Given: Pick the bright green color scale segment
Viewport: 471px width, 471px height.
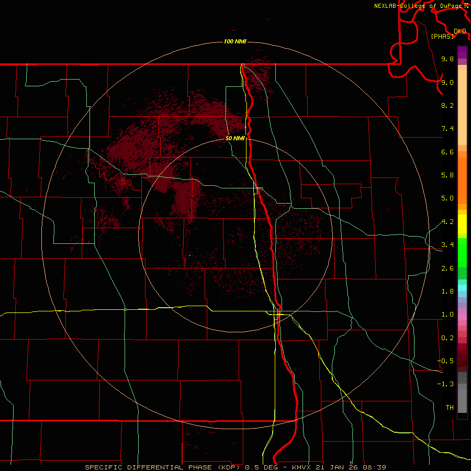Looking at the screenshot, I should coord(462,252).
